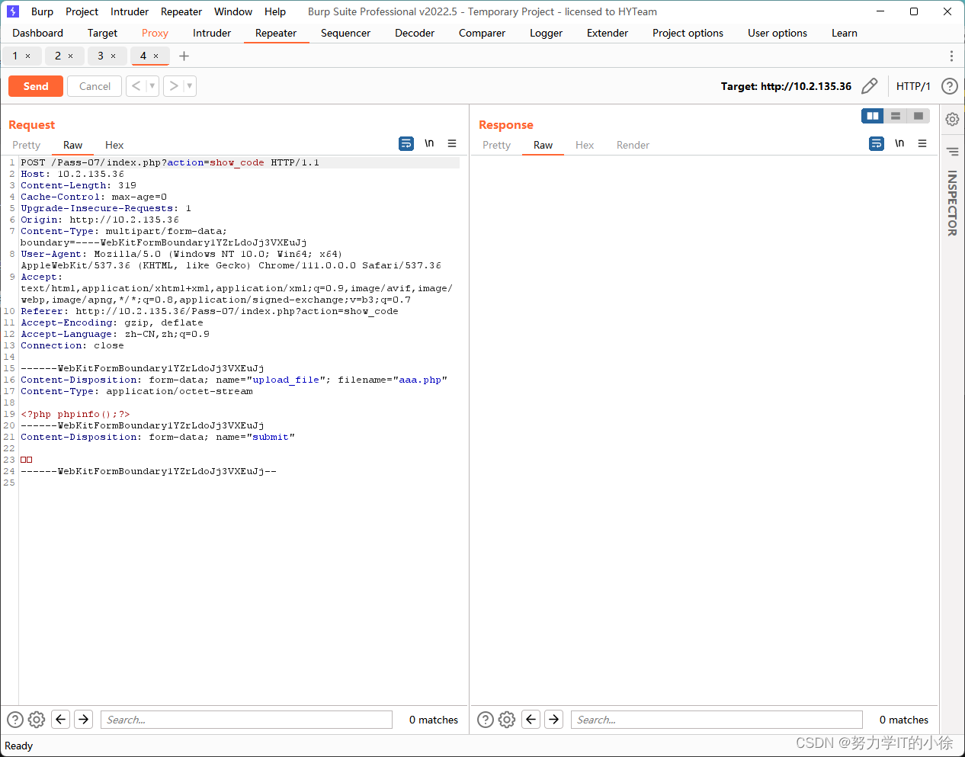Expand the Inspector panel lines icon

point(952,151)
